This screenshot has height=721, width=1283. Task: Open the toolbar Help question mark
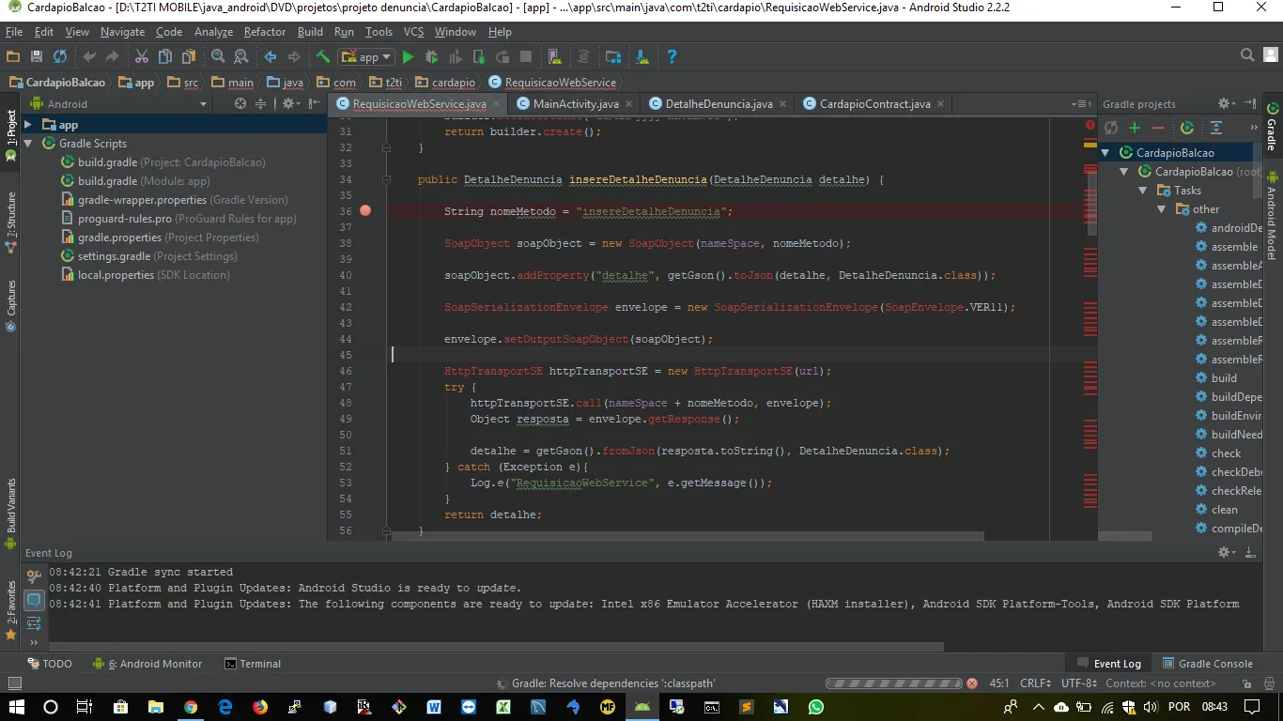click(672, 57)
